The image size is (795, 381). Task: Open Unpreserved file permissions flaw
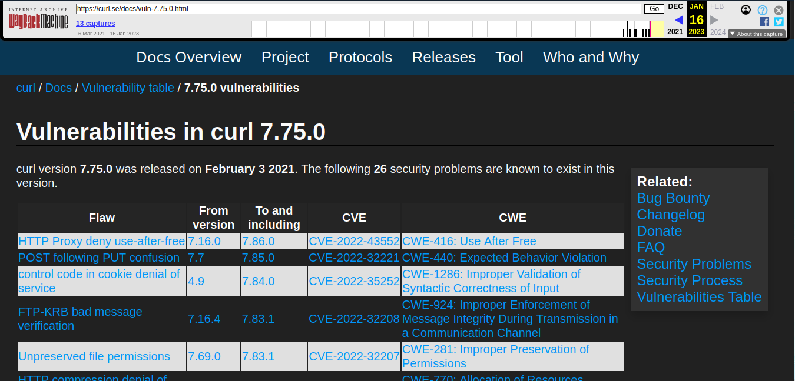coord(94,356)
